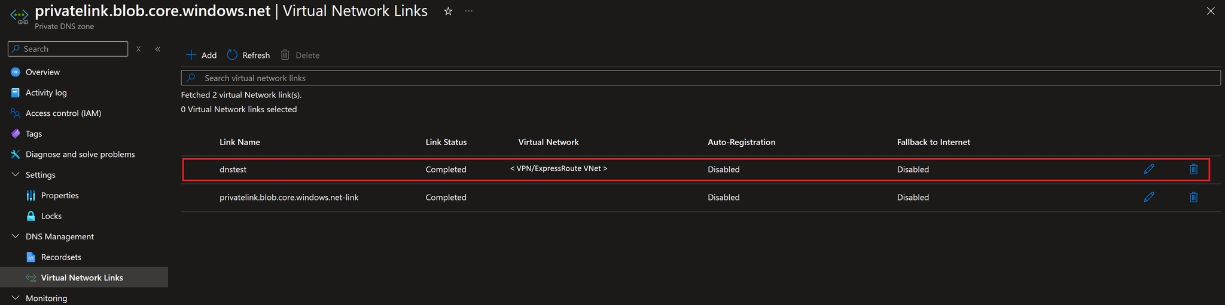Favorite this page with the star icon
Screen dimensions: 1225x305
click(448, 11)
